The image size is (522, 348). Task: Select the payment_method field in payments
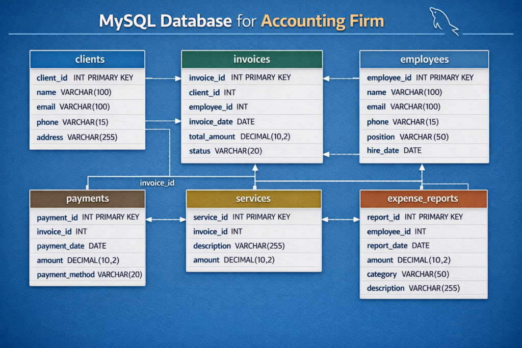click(x=89, y=275)
